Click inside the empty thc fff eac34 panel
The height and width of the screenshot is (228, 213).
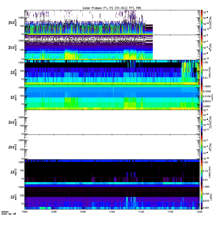(112, 122)
